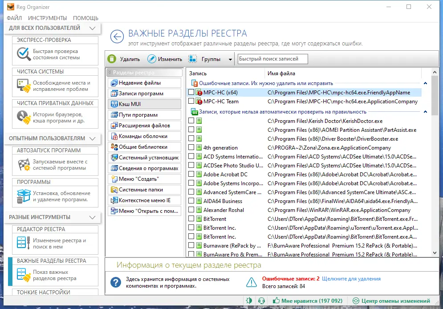443x309 pixels.
Task: Open the registry editor icon
Action: tap(24, 243)
